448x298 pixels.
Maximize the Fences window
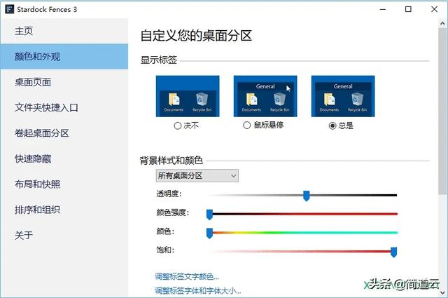(x=408, y=9)
